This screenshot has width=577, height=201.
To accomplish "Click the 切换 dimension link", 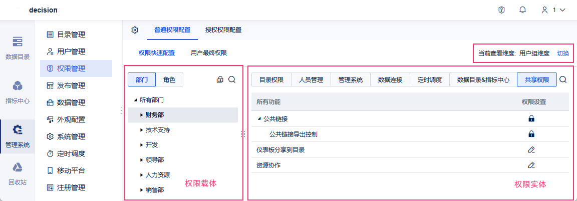I will [563, 53].
